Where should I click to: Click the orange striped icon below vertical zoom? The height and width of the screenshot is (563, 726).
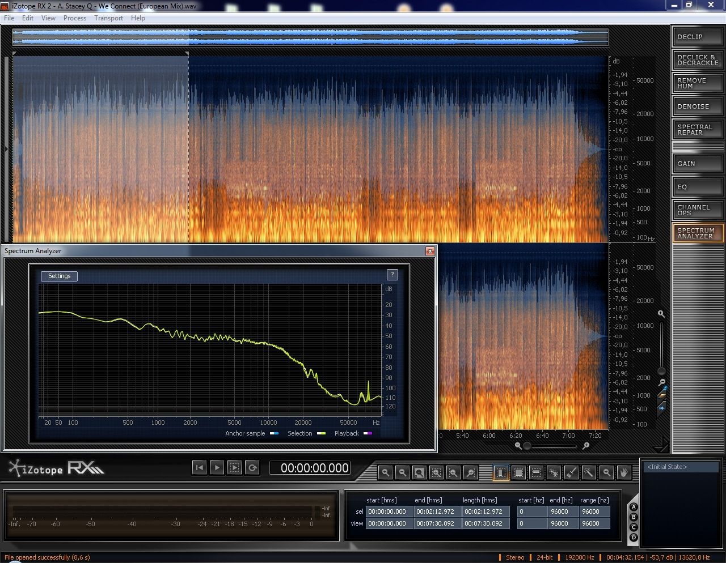tap(662, 396)
